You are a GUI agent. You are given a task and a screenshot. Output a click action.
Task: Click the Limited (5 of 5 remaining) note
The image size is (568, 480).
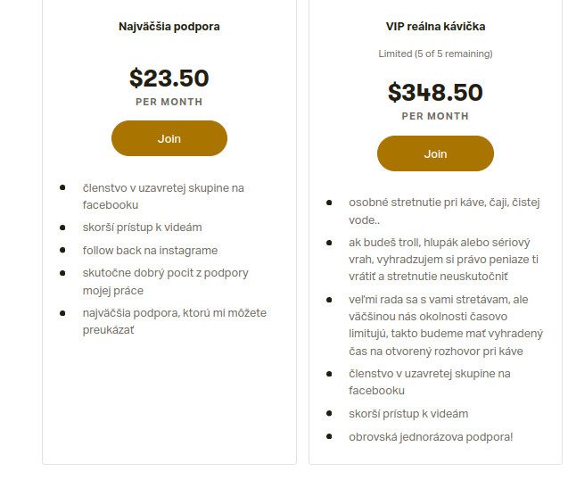pos(435,54)
